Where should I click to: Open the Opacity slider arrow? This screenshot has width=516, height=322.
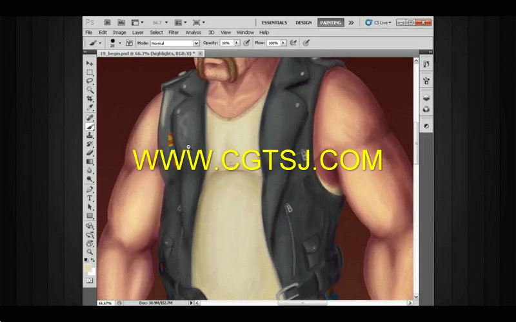tap(237, 43)
